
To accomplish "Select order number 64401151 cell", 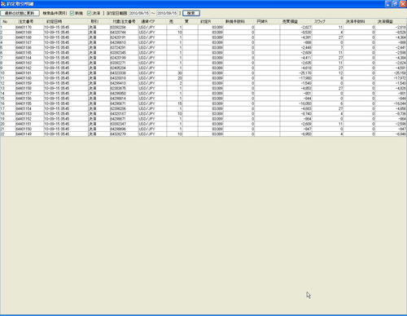I will (x=29, y=124).
